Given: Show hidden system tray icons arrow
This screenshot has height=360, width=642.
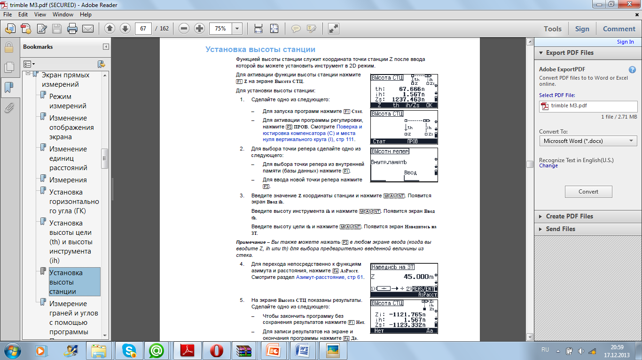Looking at the screenshot, I should 559,350.
